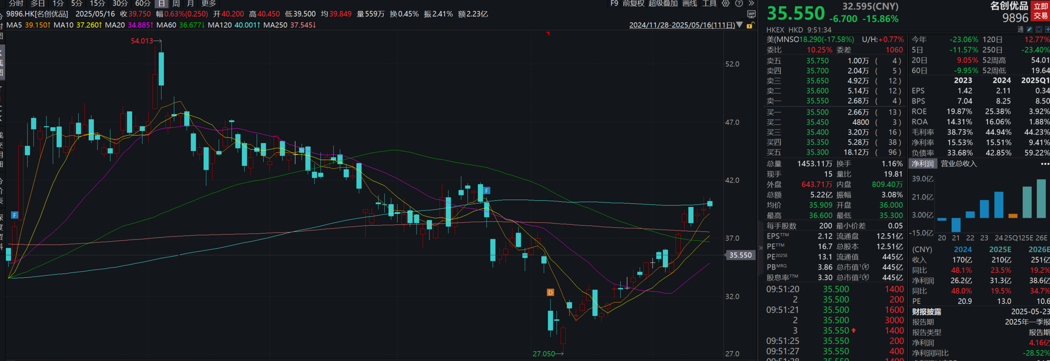This screenshot has width=1050, height=361.
Task: Click the blue pencil edit icon
Action: pos(1029,29)
